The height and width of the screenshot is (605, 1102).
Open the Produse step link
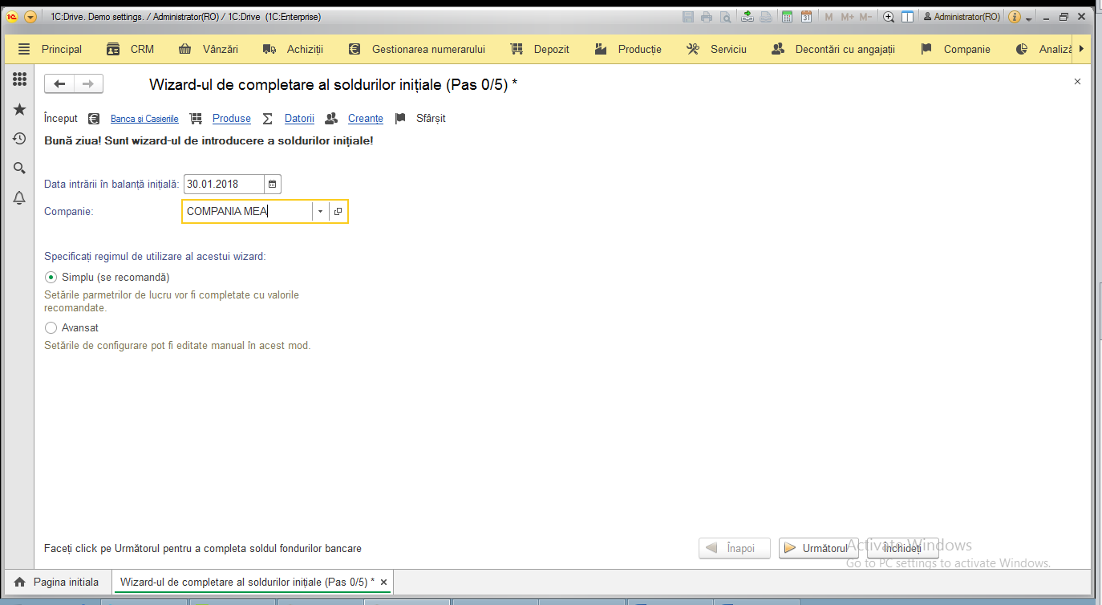(232, 118)
